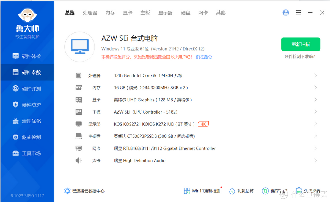Click the desktop computer monitor image
The width and height of the screenshot is (330, 202).
[x=80, y=47]
